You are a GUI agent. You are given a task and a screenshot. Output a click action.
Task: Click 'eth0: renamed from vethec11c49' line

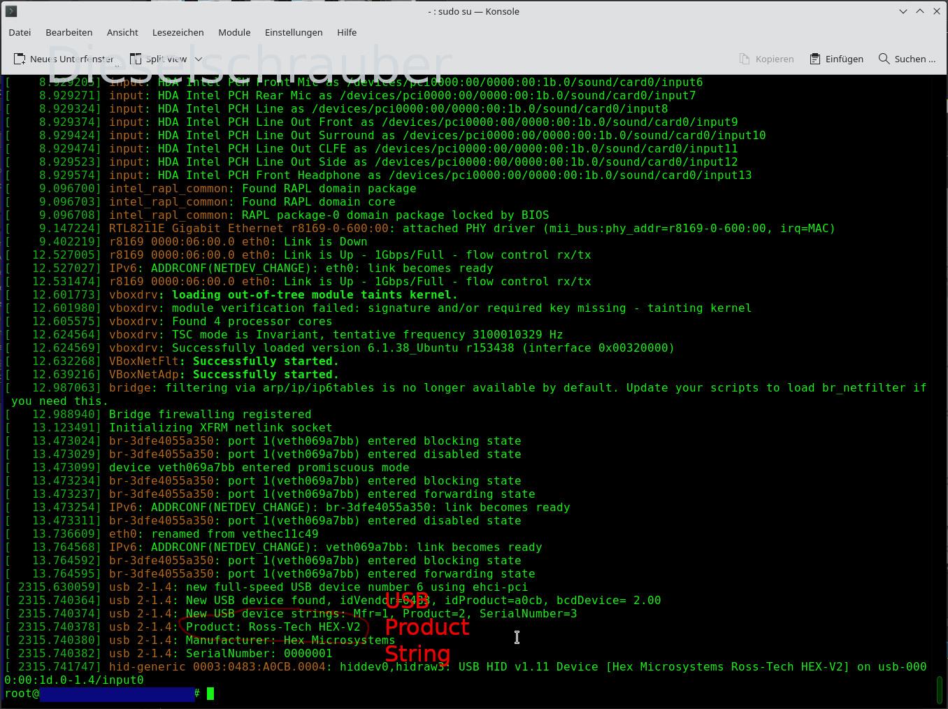coord(213,533)
